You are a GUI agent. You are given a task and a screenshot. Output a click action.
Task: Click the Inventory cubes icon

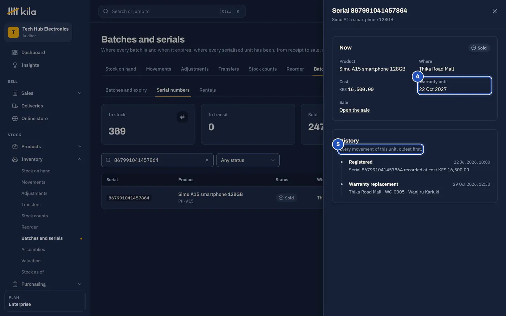pos(15,159)
